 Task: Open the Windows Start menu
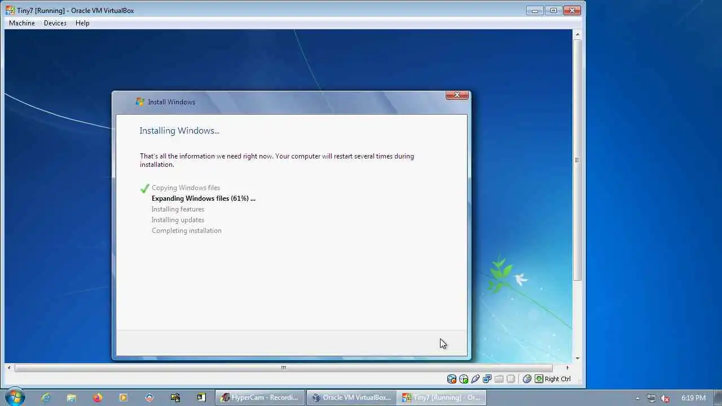15,398
